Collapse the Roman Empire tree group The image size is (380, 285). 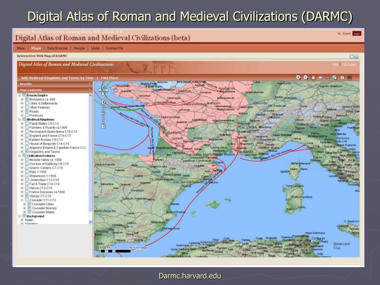pyautogui.click(x=20, y=95)
